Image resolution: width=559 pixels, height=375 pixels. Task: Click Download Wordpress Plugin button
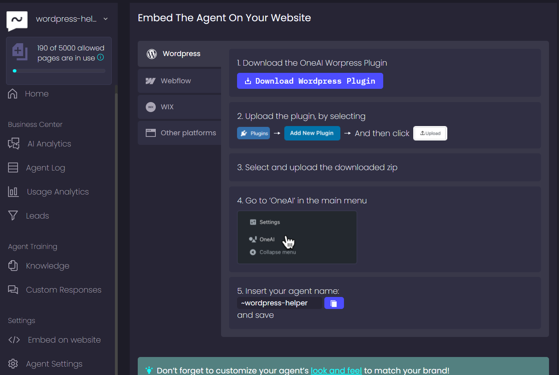point(310,81)
